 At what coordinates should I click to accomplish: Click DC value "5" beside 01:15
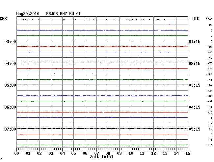pyautogui.click(x=212, y=41)
